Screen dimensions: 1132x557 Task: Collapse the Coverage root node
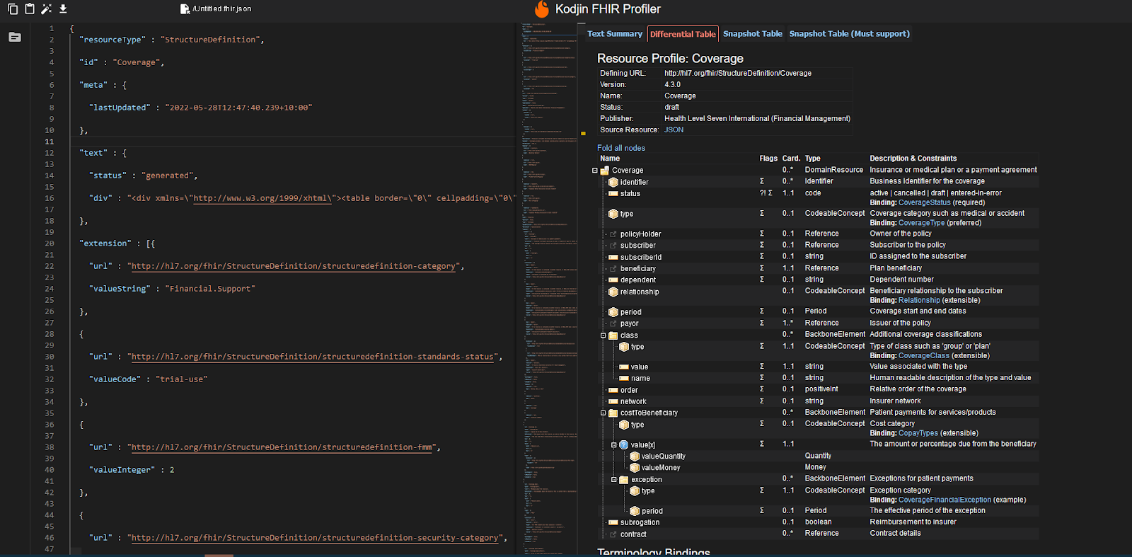595,171
